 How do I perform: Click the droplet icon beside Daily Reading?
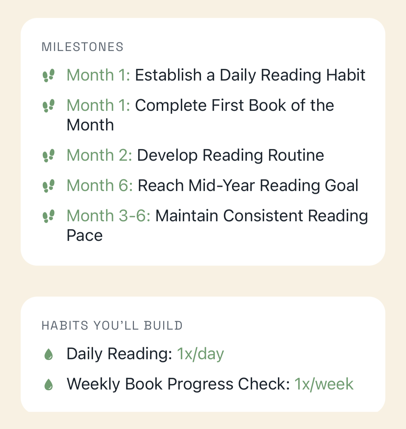coord(49,354)
